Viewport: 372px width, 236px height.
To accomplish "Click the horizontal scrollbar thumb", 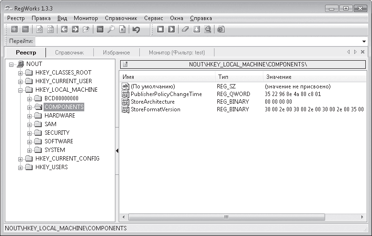I will [x=226, y=217].
